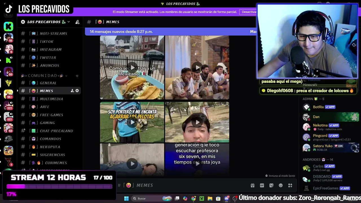Open the CHAT-PRECALAND channel
The width and height of the screenshot is (361, 203).
pos(50,131)
